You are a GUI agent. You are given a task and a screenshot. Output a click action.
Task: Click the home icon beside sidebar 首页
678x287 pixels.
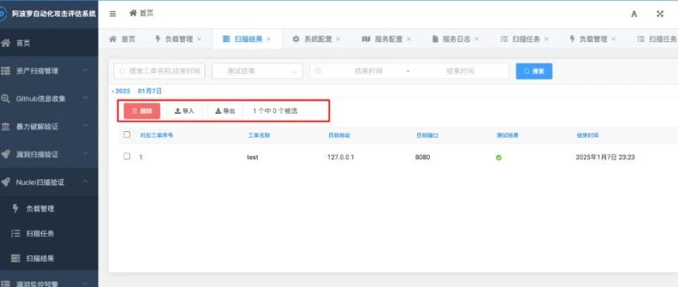tap(6, 43)
